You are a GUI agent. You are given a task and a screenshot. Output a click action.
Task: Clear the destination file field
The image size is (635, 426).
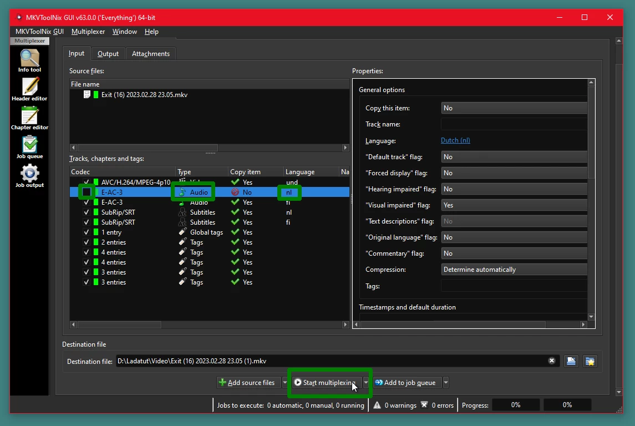[551, 361]
